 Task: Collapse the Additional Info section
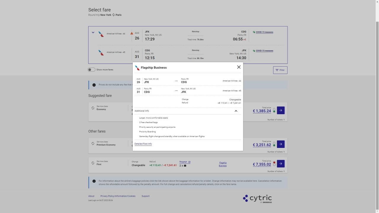(x=236, y=111)
